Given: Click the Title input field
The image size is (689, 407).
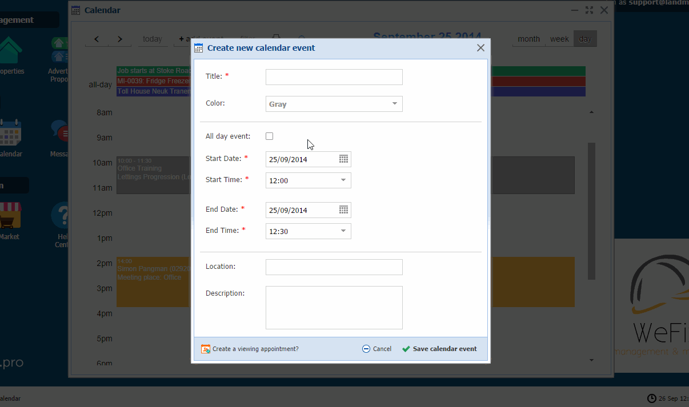Looking at the screenshot, I should pos(334,77).
